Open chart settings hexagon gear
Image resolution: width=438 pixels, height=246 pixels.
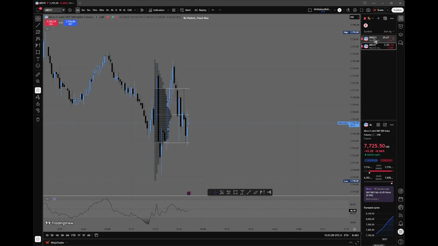click(x=355, y=10)
